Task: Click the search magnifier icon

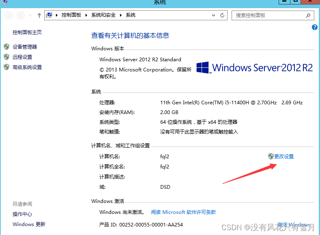Action: 308,15
